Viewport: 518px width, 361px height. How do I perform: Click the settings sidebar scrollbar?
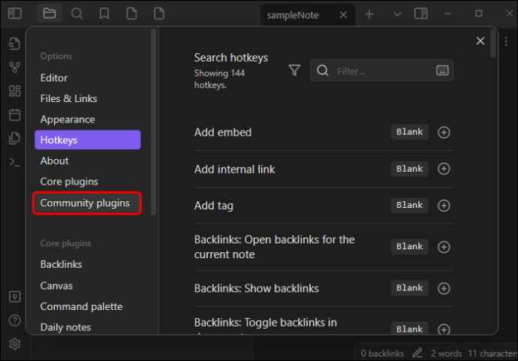(153, 122)
